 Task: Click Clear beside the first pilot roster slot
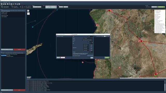91,45
